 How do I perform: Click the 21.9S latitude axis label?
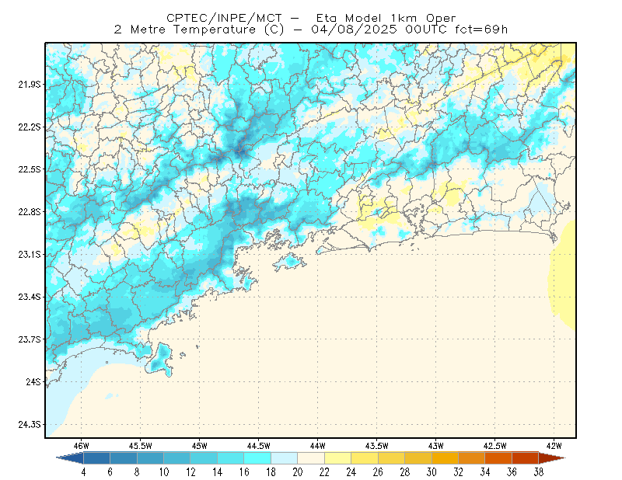(30, 84)
